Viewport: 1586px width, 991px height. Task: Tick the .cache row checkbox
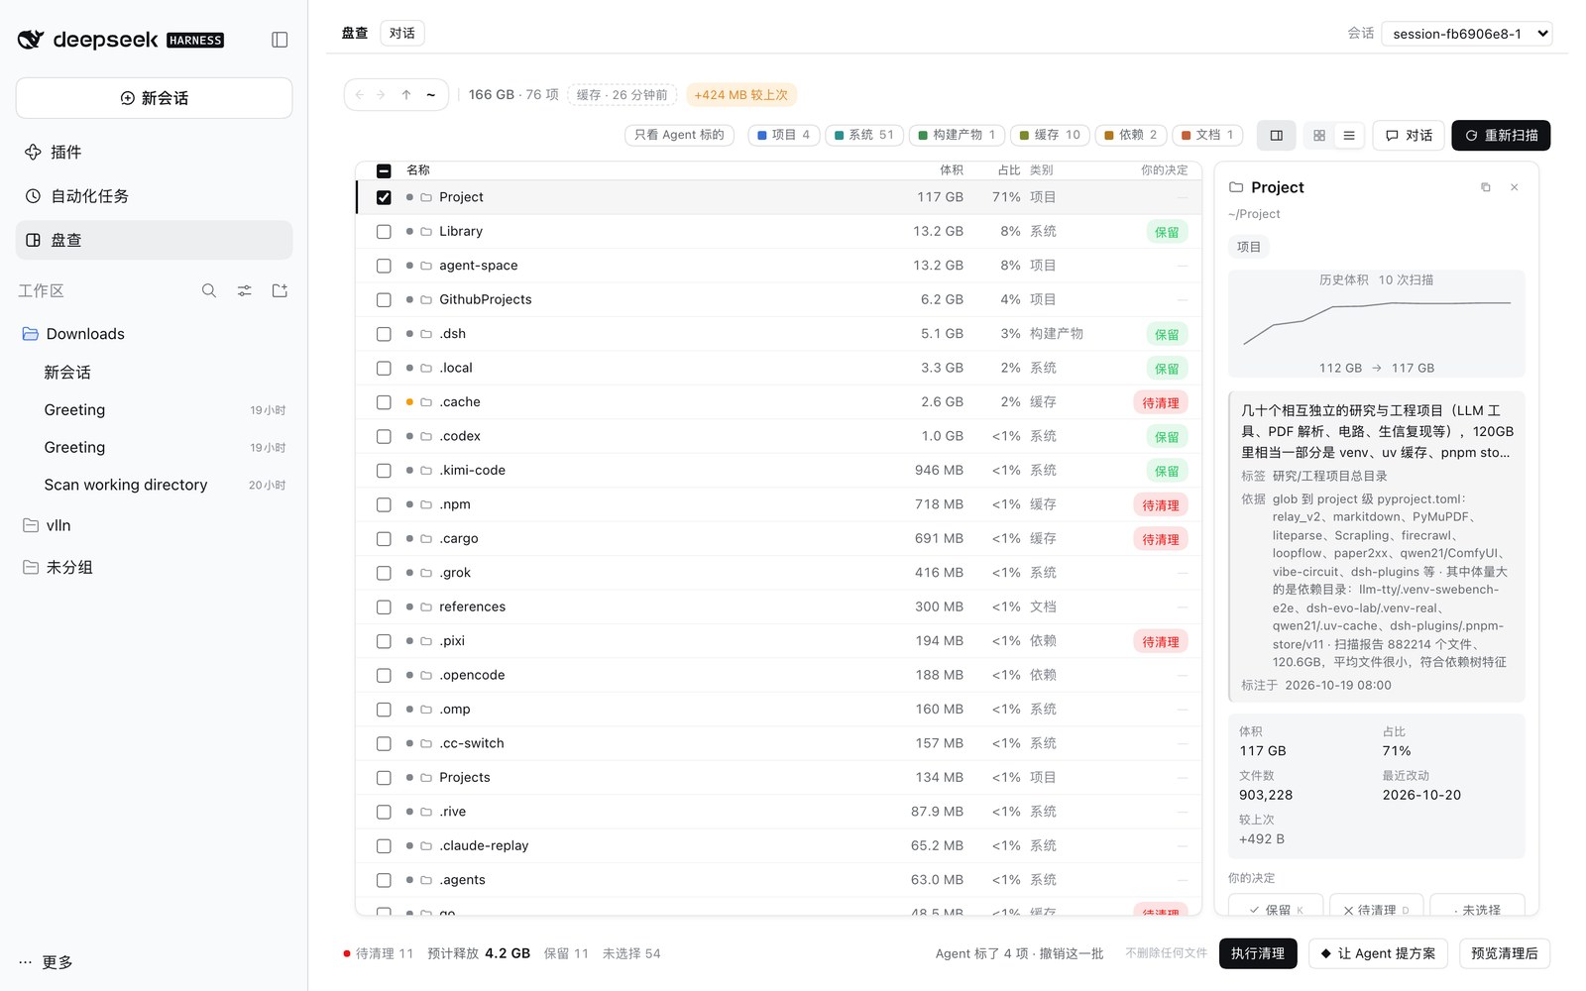[384, 402]
